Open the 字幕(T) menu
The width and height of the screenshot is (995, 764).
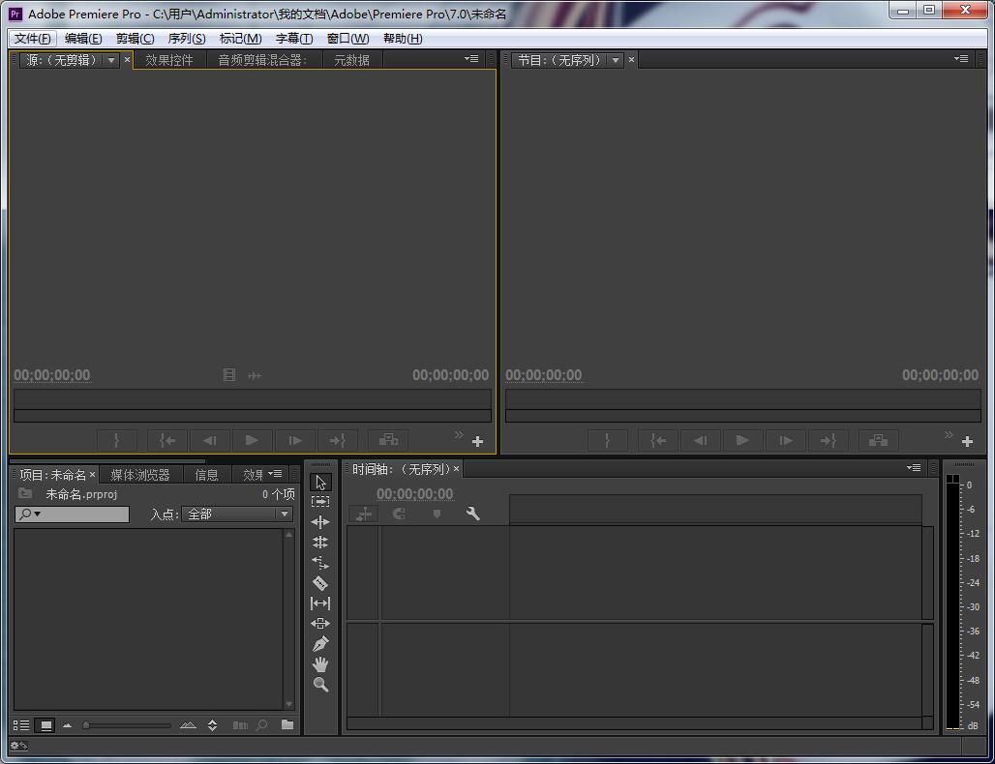294,39
